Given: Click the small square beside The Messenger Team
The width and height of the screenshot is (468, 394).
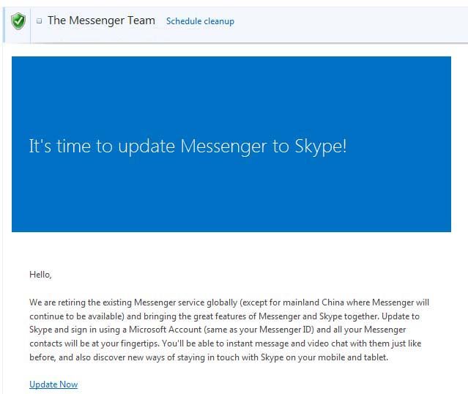Looking at the screenshot, I should (39, 21).
